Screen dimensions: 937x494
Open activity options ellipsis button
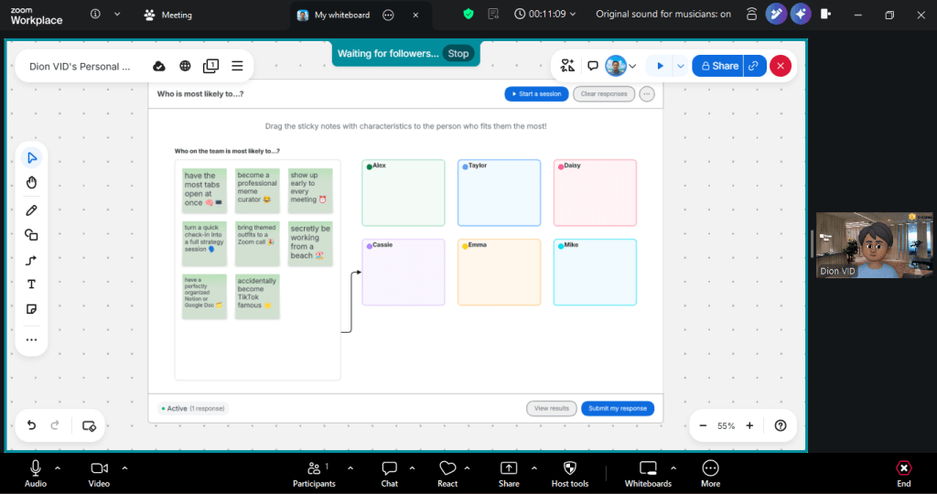pos(647,94)
